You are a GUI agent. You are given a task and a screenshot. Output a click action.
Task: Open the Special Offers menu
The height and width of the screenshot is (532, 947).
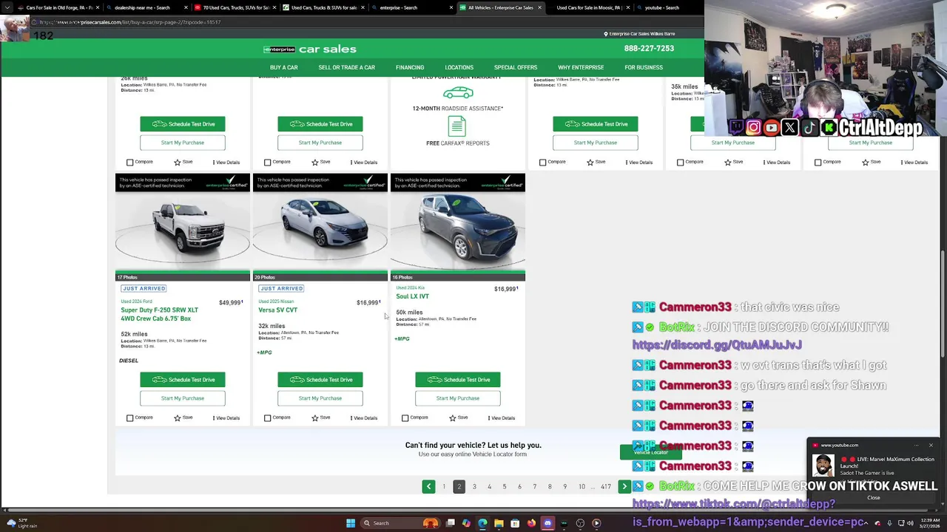(x=516, y=67)
